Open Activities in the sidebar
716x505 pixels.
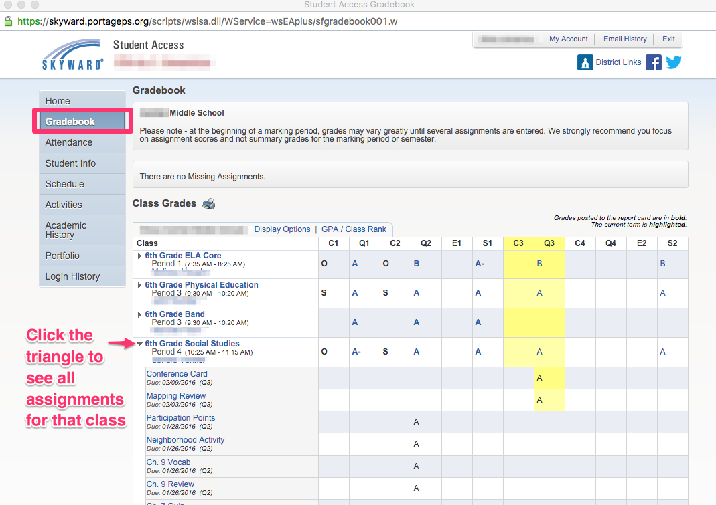point(82,205)
